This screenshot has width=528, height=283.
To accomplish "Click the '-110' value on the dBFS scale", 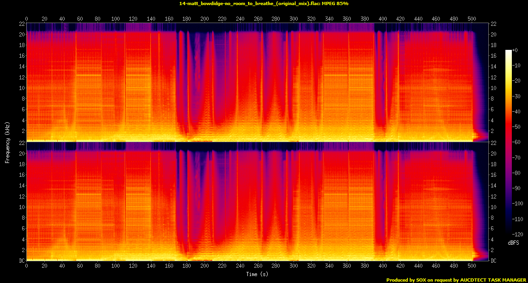I will (x=517, y=219).
